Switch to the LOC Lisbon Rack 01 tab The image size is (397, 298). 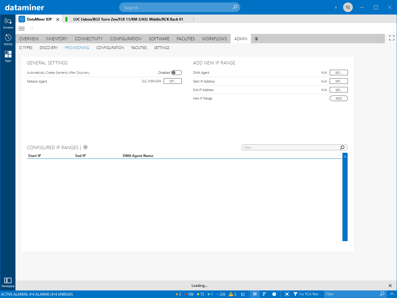coord(128,19)
